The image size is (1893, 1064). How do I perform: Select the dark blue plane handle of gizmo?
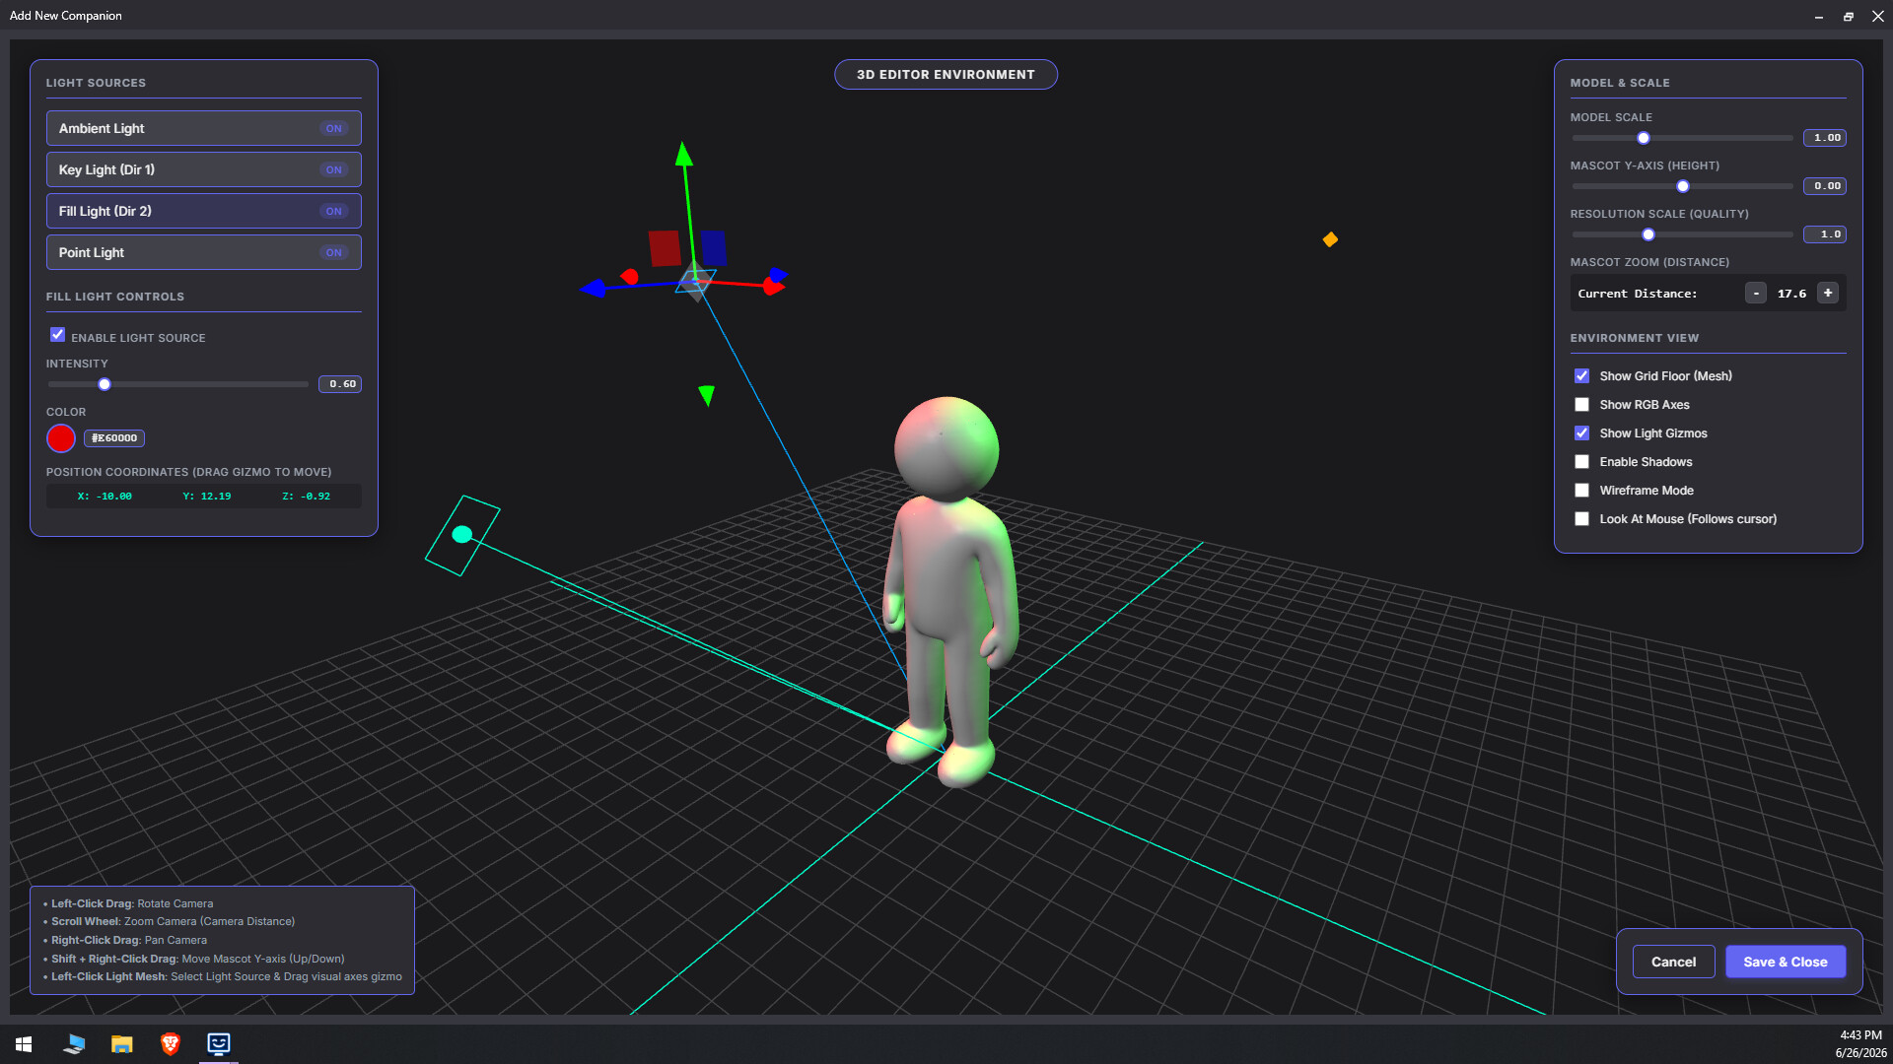[714, 248]
